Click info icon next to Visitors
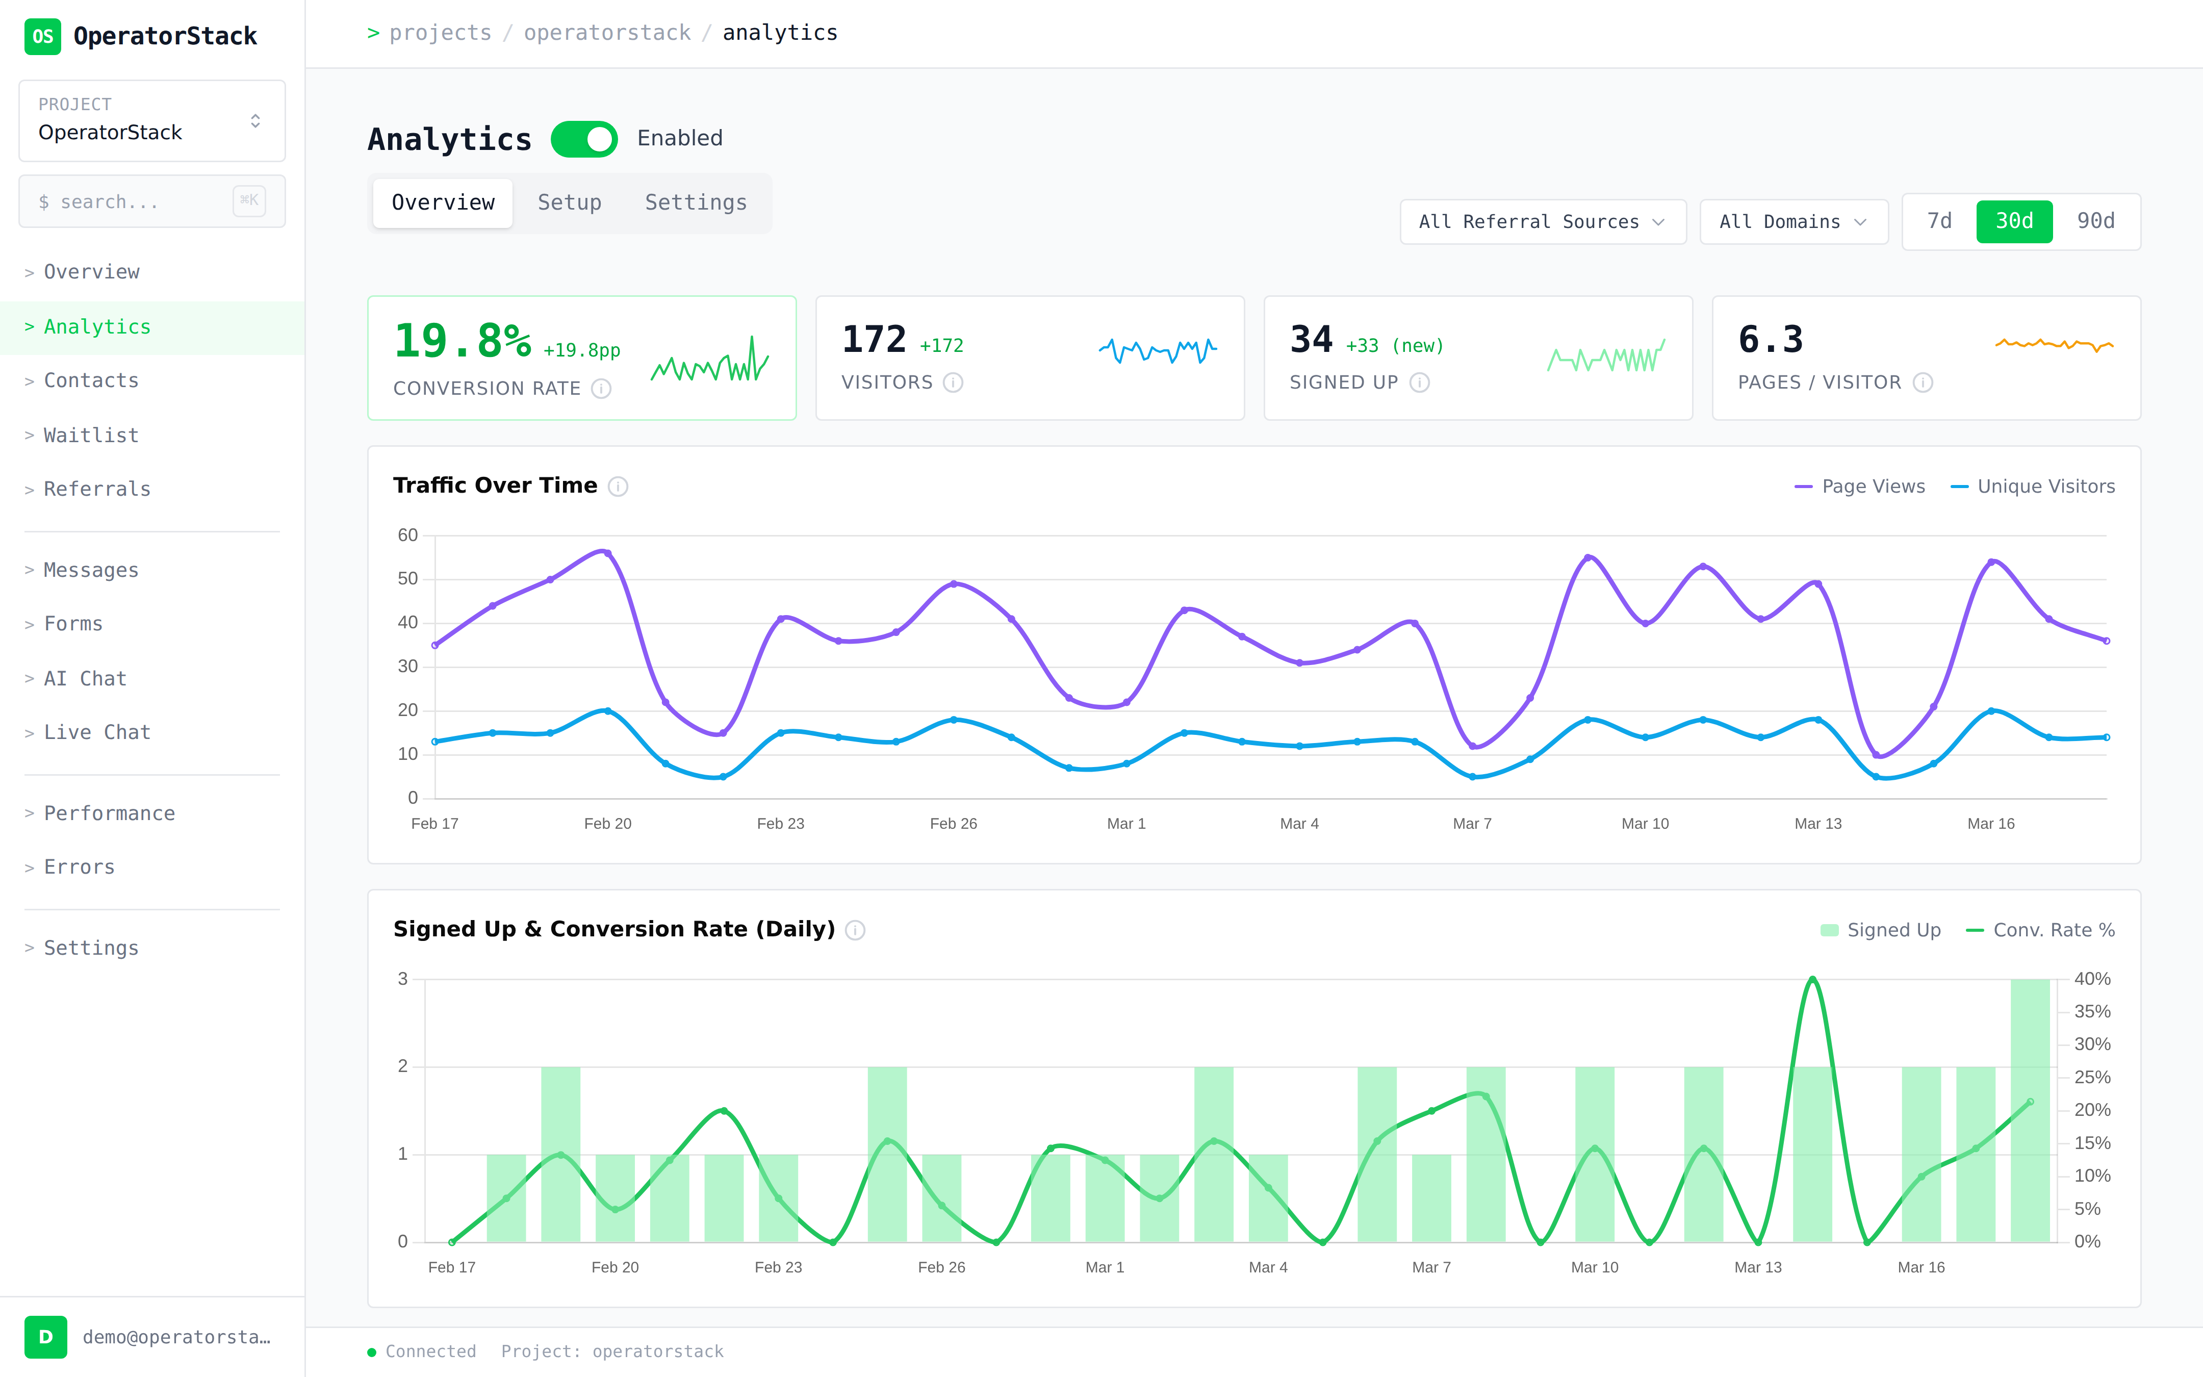 click(x=952, y=382)
